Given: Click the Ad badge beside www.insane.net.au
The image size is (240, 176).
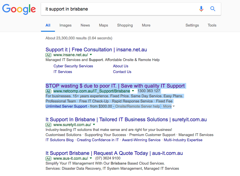Looking at the screenshot, I should click(48, 55).
